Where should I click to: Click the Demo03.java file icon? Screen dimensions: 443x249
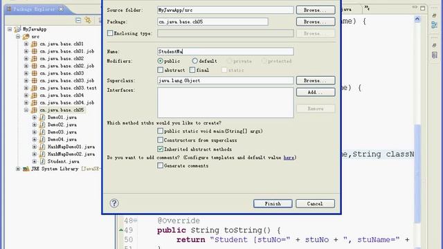[42, 132]
